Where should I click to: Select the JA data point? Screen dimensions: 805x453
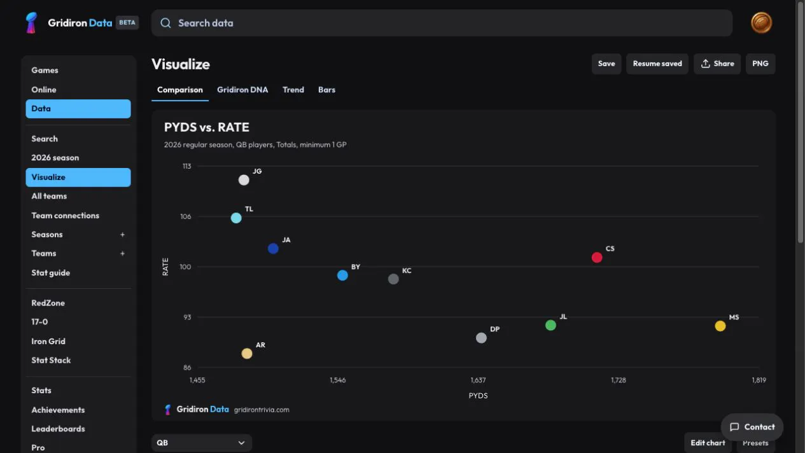click(x=273, y=248)
